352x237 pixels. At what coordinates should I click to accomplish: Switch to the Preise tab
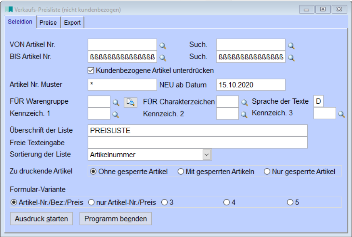48,22
